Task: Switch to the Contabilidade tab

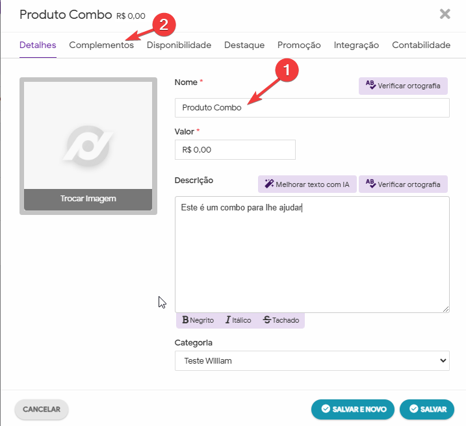Action: tap(421, 45)
